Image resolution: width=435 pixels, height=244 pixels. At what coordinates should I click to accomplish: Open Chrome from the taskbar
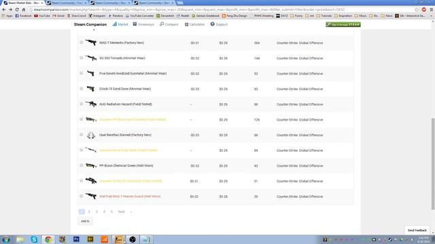click(48, 239)
